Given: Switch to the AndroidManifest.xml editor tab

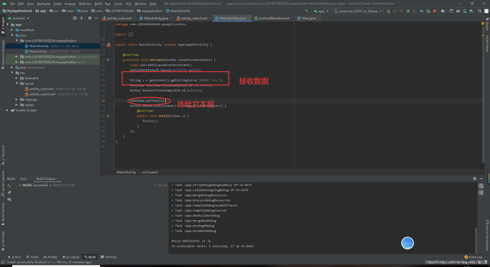Looking at the screenshot, I should (274, 18).
